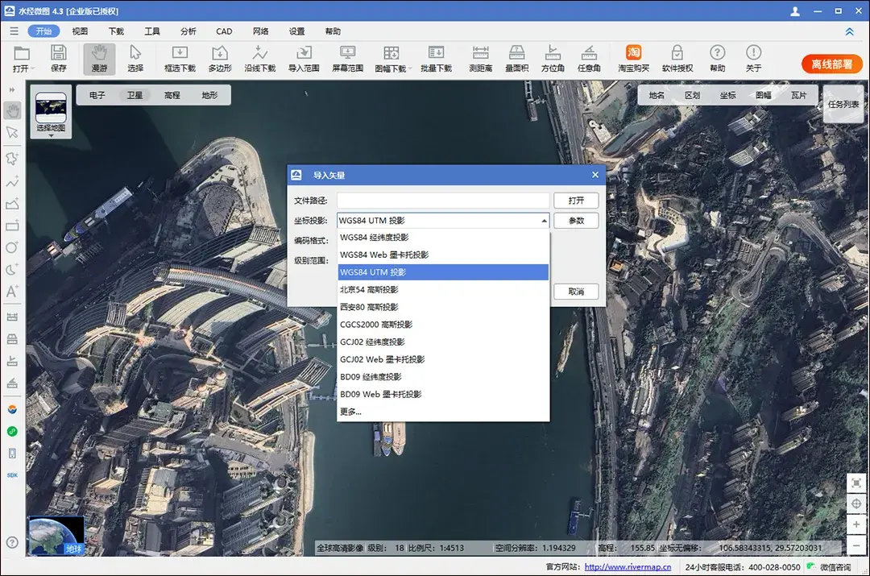Viewport: 870px width, 576px height.
Task: Click the zoom in plus map control
Action: (856, 525)
